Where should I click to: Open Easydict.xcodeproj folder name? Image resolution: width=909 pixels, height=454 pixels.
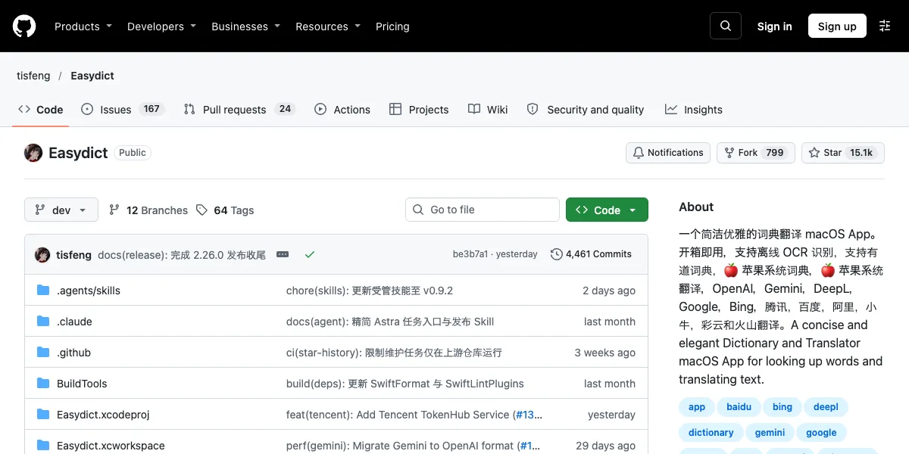(103, 415)
